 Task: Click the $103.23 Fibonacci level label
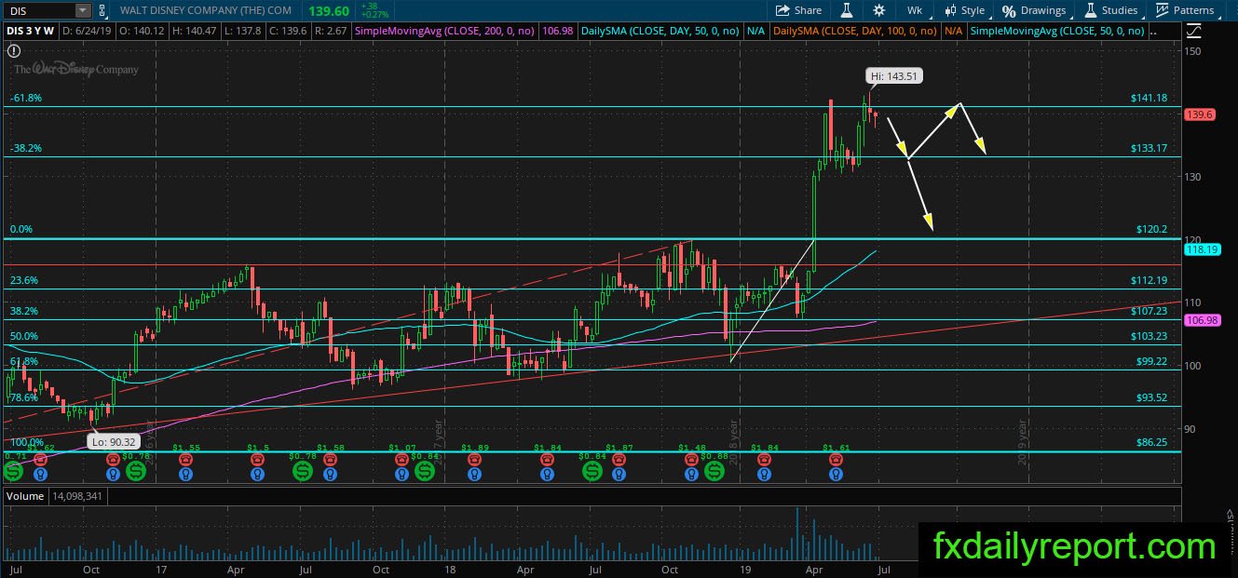coord(1149,336)
